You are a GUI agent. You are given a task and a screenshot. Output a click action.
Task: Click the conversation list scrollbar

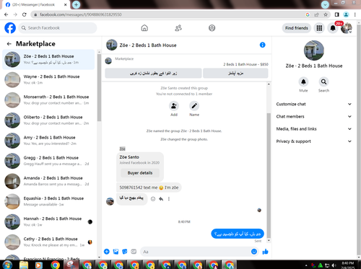tap(99, 87)
